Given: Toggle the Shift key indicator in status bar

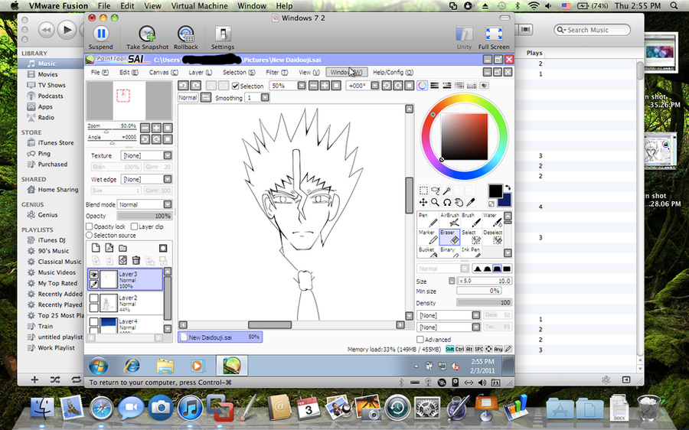Looking at the screenshot, I should click(x=449, y=349).
